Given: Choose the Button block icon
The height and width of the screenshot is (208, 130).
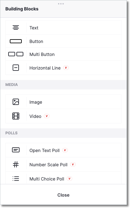Looking at the screenshot, I should [16, 41].
